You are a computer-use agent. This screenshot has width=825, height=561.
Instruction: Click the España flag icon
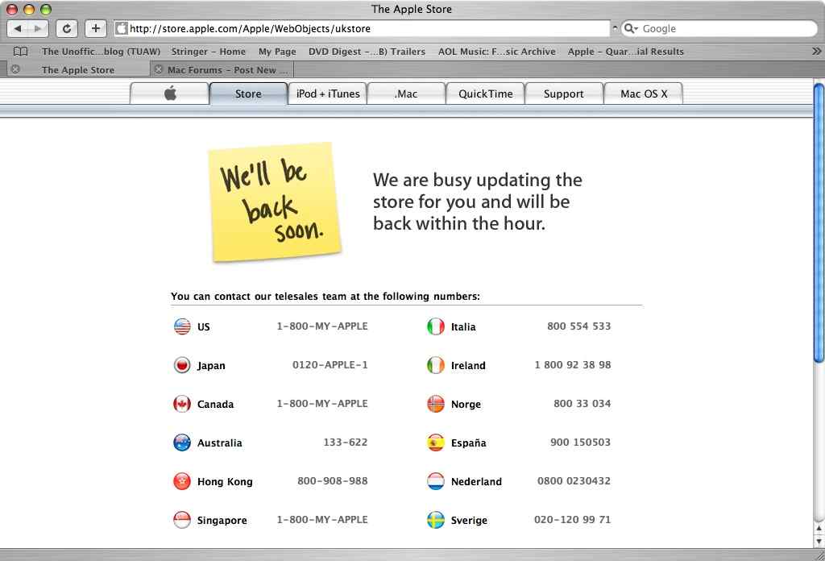[436, 442]
